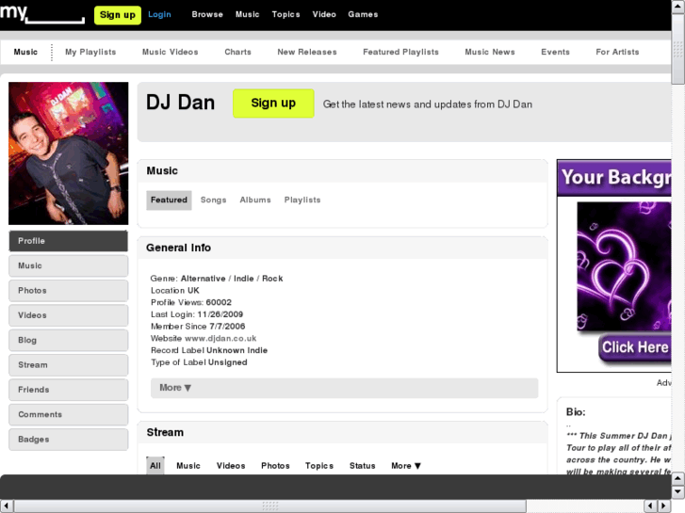685x513 pixels.
Task: Sign up for DJ Dan updates
Action: pos(273,104)
